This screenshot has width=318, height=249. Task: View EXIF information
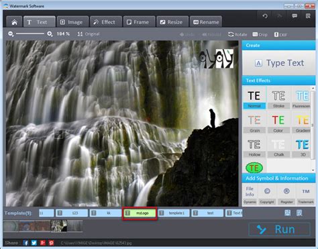coord(280,35)
